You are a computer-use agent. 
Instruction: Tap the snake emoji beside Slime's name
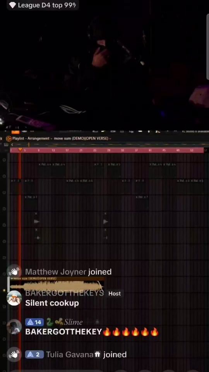(x=50, y=322)
